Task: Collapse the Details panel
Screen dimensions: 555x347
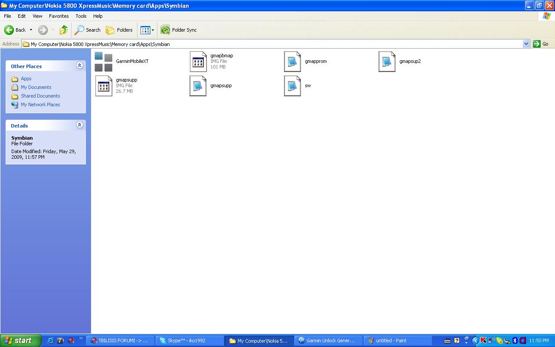Action: point(79,125)
